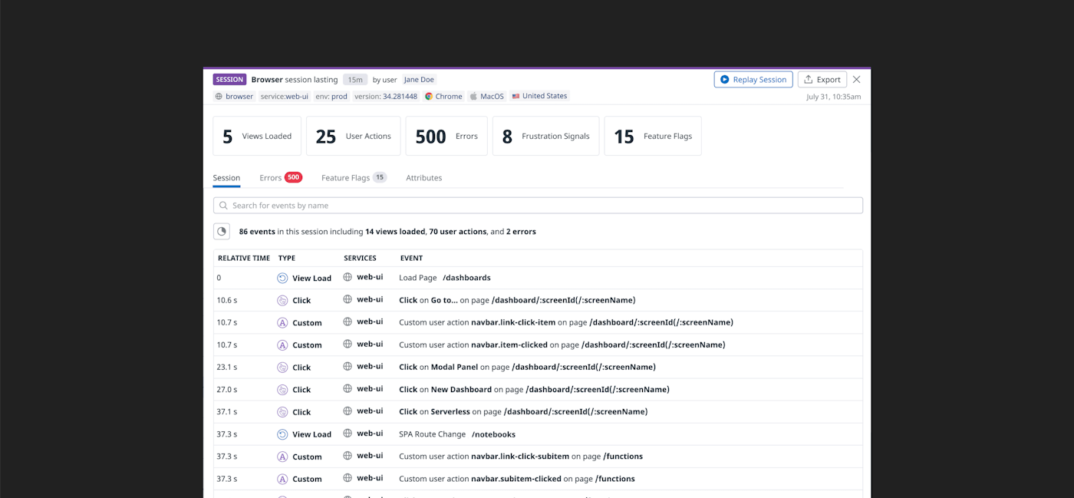
Task: Click web-ui globe icon in /notebooks row
Action: pos(348,434)
